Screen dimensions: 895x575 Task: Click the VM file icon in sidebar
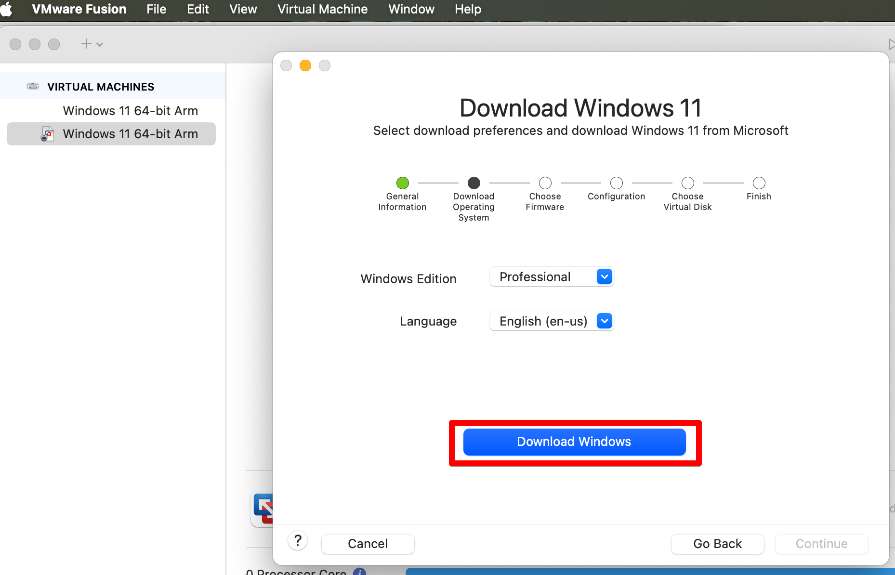pos(47,134)
